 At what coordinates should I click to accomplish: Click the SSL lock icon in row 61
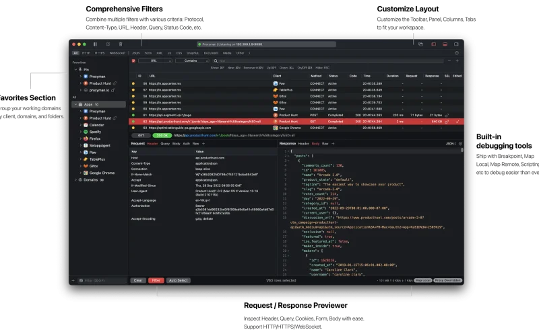(x=447, y=115)
